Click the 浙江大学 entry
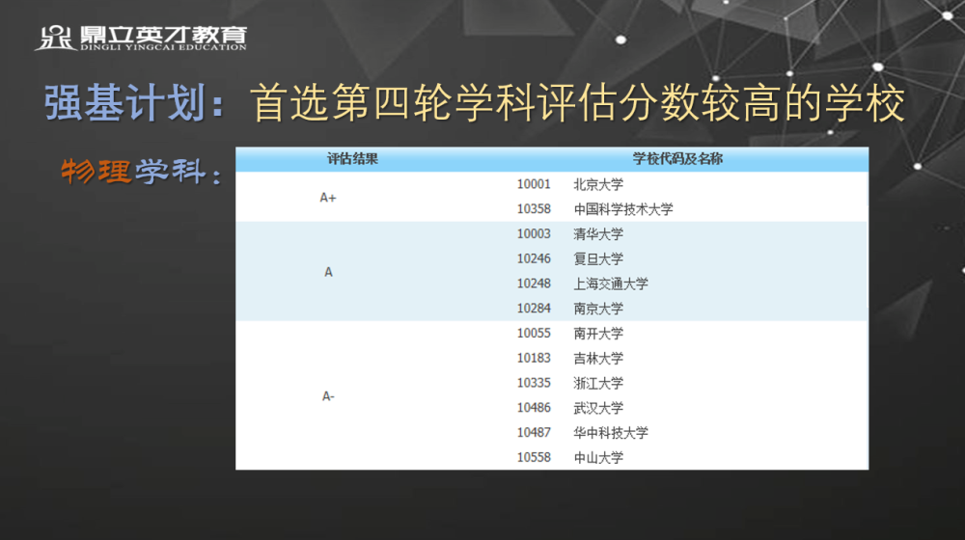 (x=598, y=384)
